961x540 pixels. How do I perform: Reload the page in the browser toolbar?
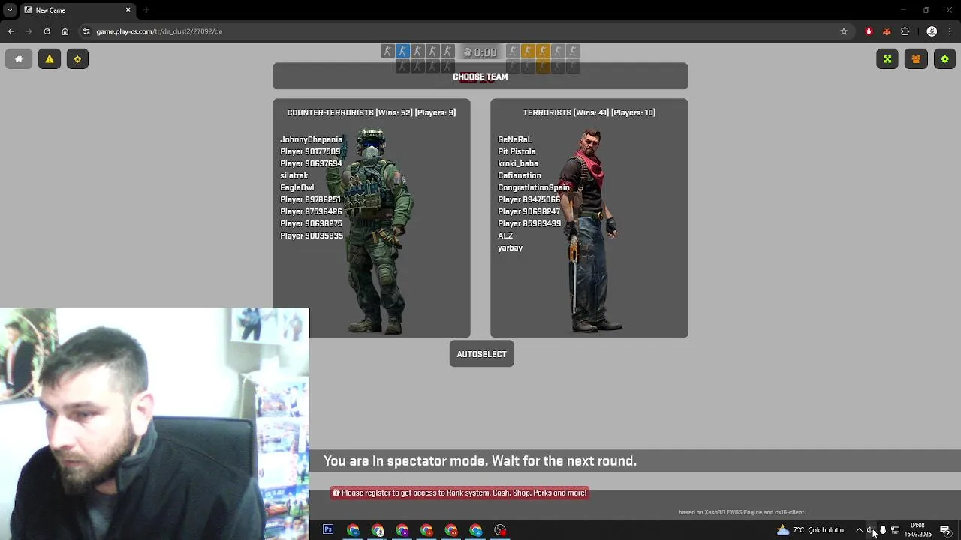(47, 31)
